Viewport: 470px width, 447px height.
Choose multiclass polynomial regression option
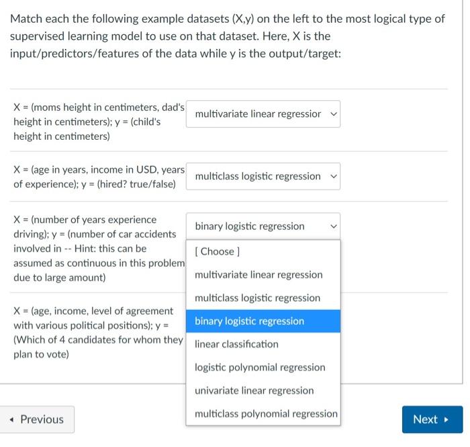coord(266,414)
